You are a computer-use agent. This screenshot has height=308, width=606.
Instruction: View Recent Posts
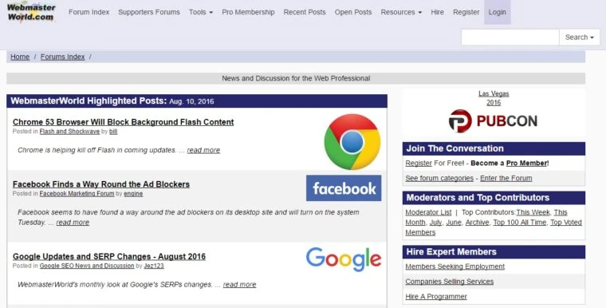coord(305,12)
